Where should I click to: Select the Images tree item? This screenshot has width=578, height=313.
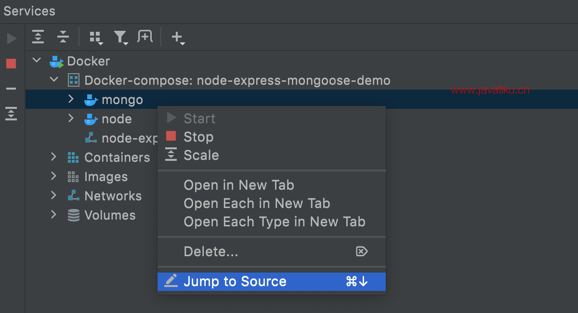105,177
